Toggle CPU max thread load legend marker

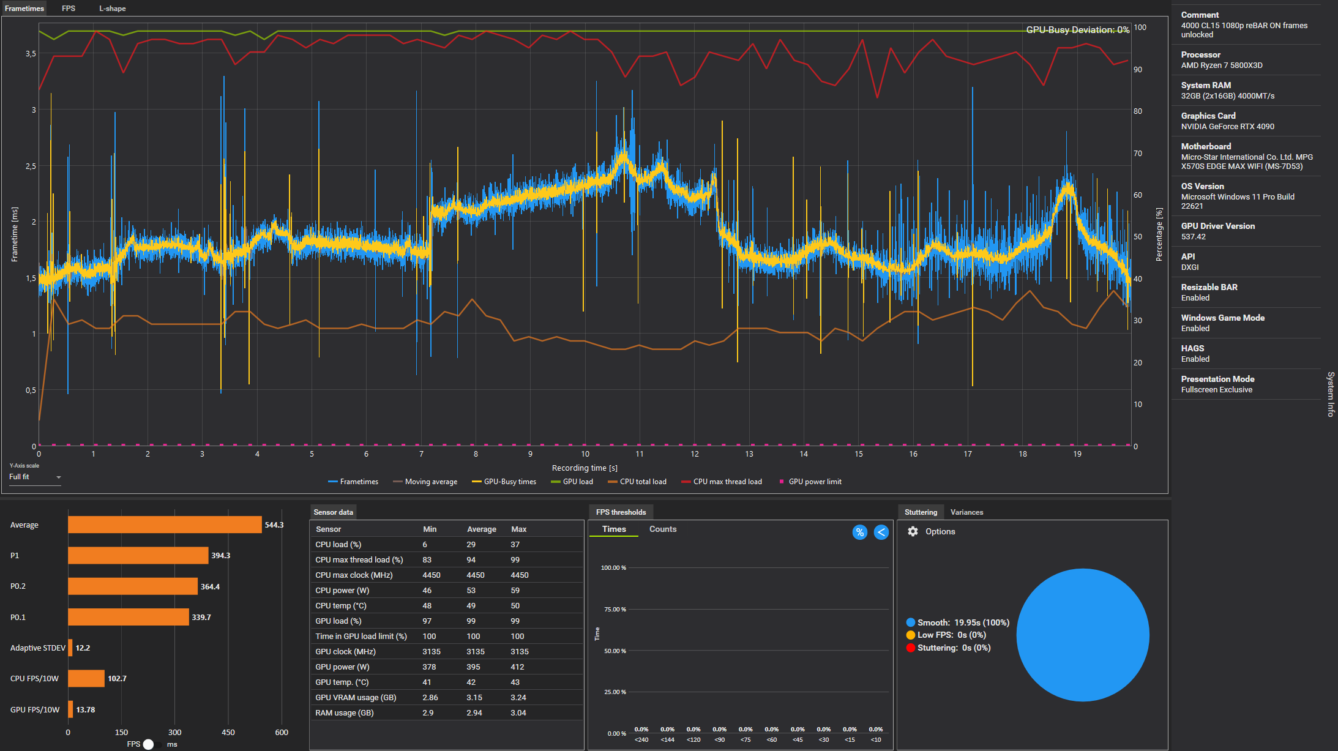coord(686,482)
